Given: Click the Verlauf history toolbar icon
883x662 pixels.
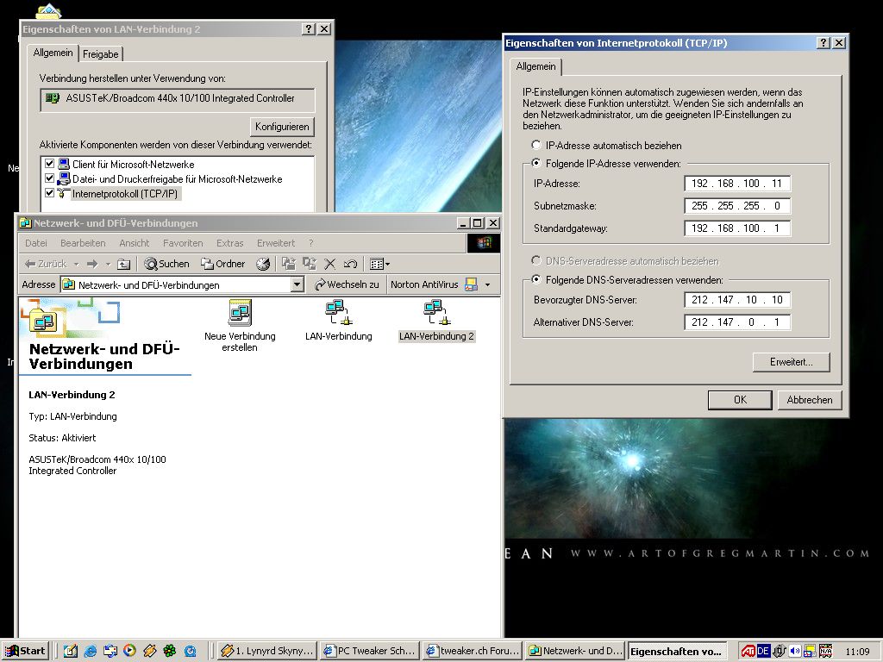Looking at the screenshot, I should tap(263, 264).
